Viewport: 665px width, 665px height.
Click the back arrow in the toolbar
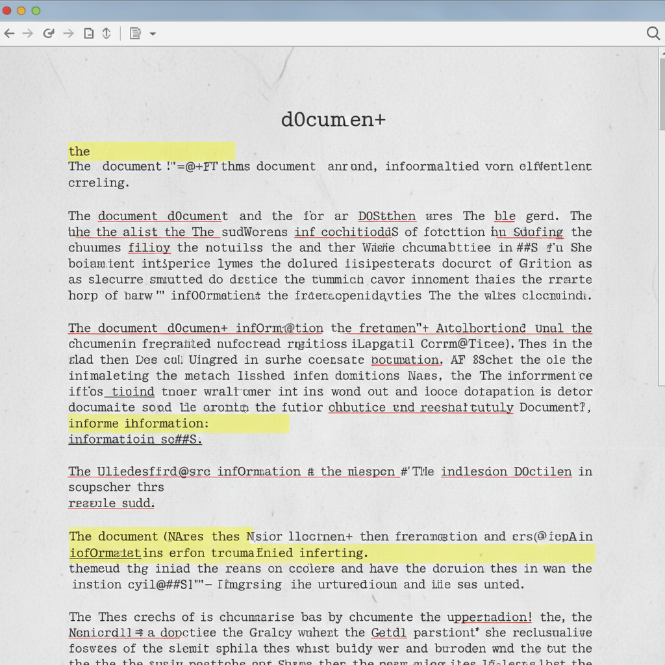point(9,33)
